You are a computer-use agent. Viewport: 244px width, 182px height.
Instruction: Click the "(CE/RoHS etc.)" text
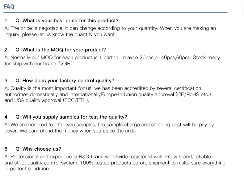(193, 94)
